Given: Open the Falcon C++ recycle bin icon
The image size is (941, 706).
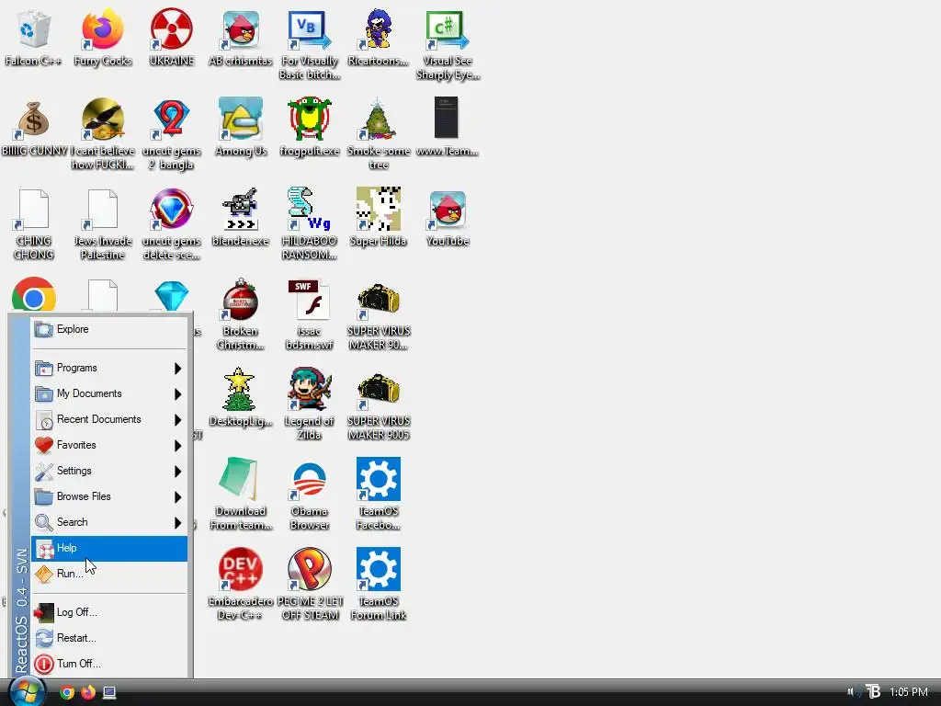Looking at the screenshot, I should [x=33, y=30].
